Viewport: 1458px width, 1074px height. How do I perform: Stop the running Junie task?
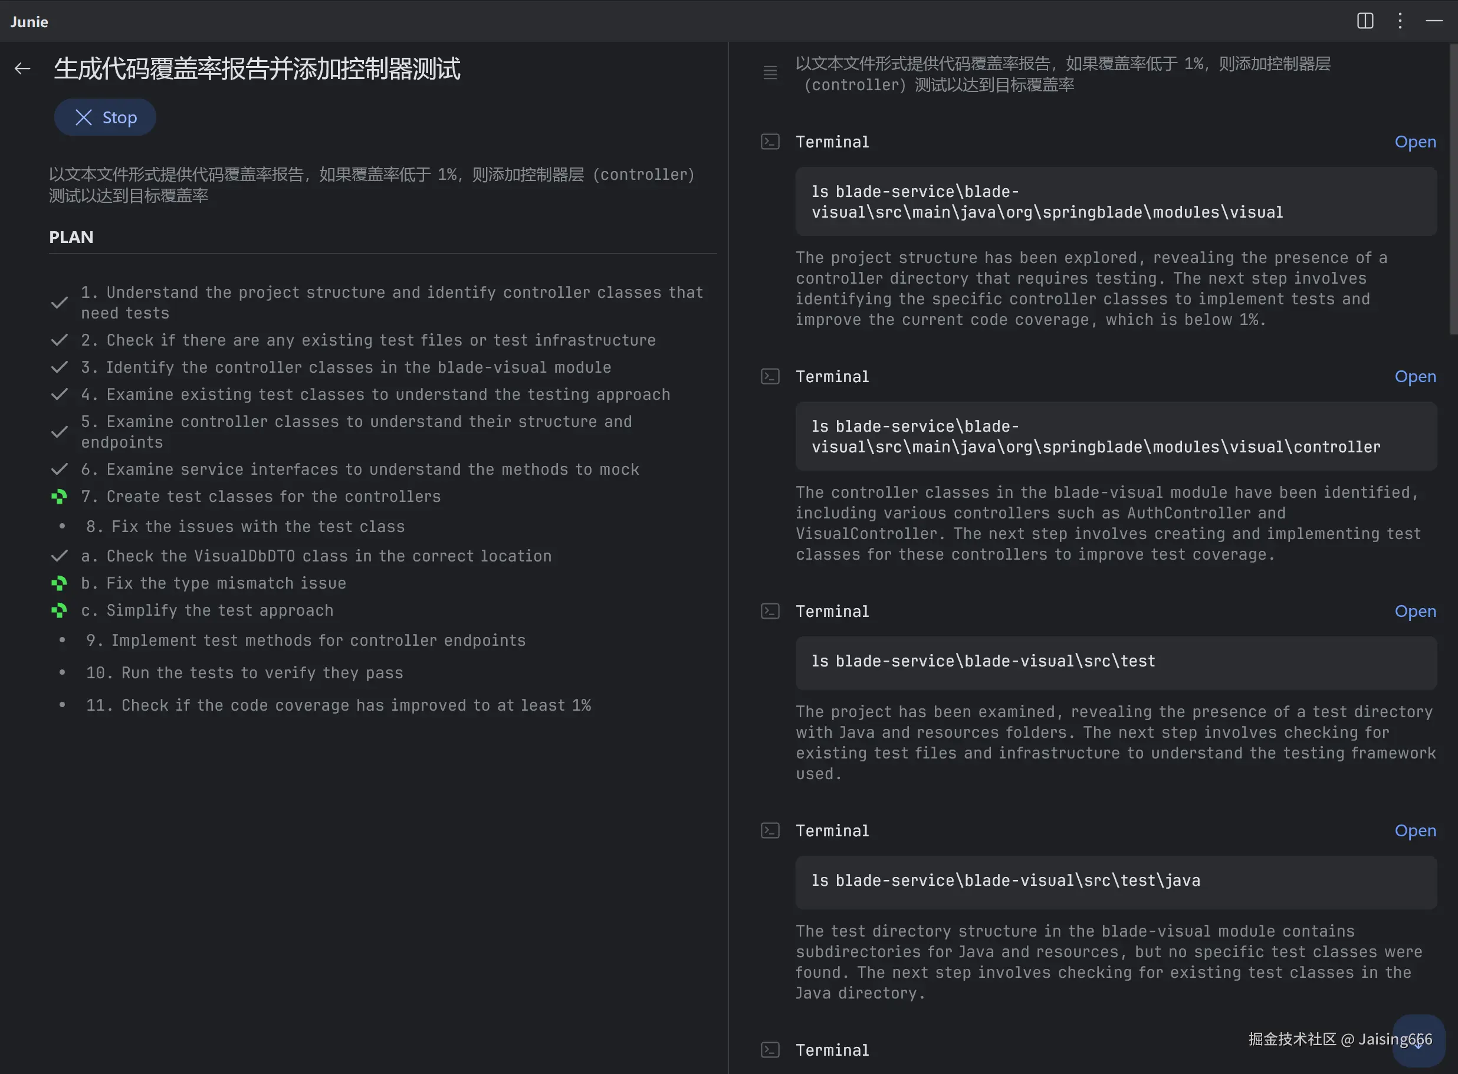[106, 118]
